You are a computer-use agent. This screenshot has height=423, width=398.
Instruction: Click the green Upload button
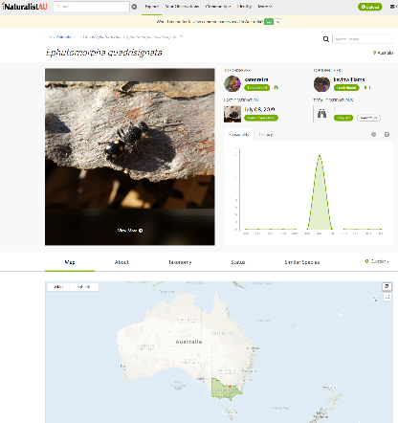coord(370,7)
